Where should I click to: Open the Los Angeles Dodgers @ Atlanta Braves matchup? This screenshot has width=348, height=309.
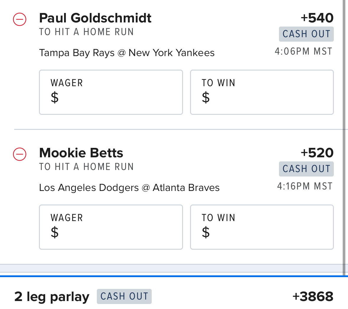coord(129,188)
